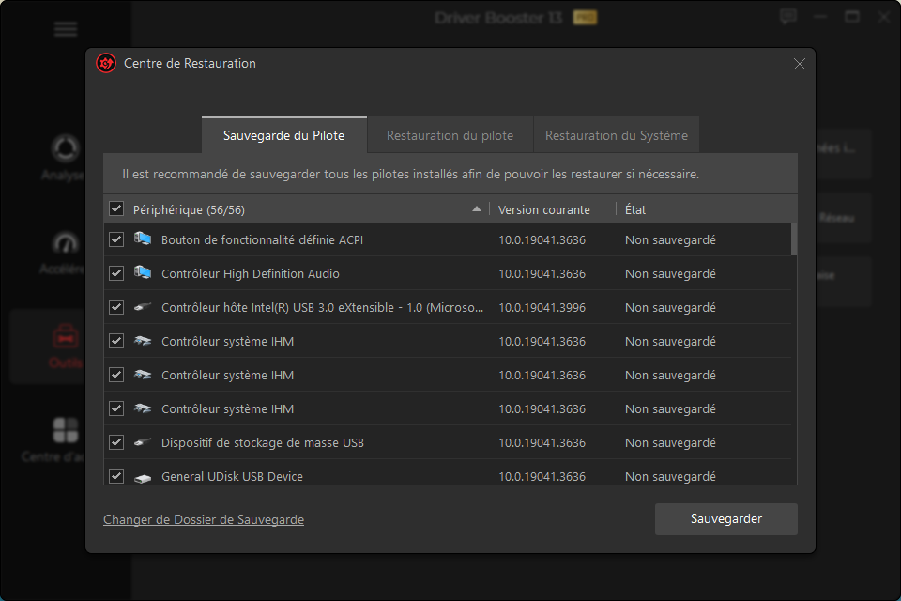This screenshot has height=601, width=901.
Task: Uncheck Bouton de fonctionnalité définie ACPI
Action: pyautogui.click(x=116, y=239)
